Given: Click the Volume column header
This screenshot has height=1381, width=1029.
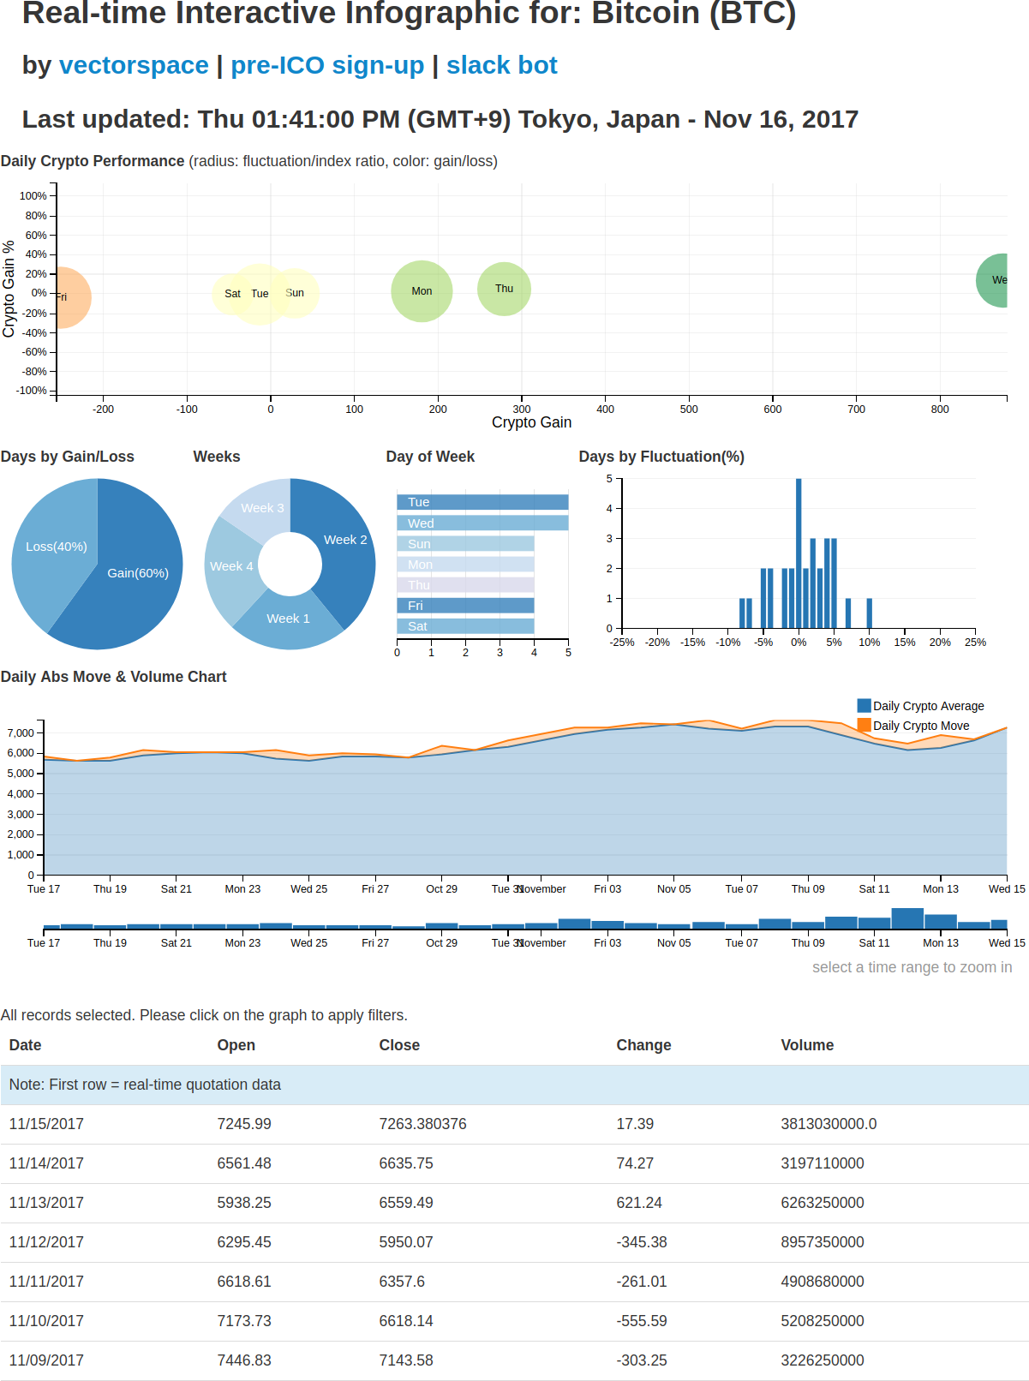Looking at the screenshot, I should [x=807, y=1045].
